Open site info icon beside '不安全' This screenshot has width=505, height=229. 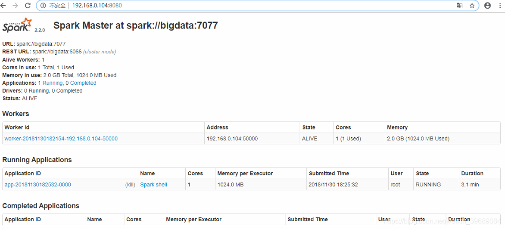43,6
